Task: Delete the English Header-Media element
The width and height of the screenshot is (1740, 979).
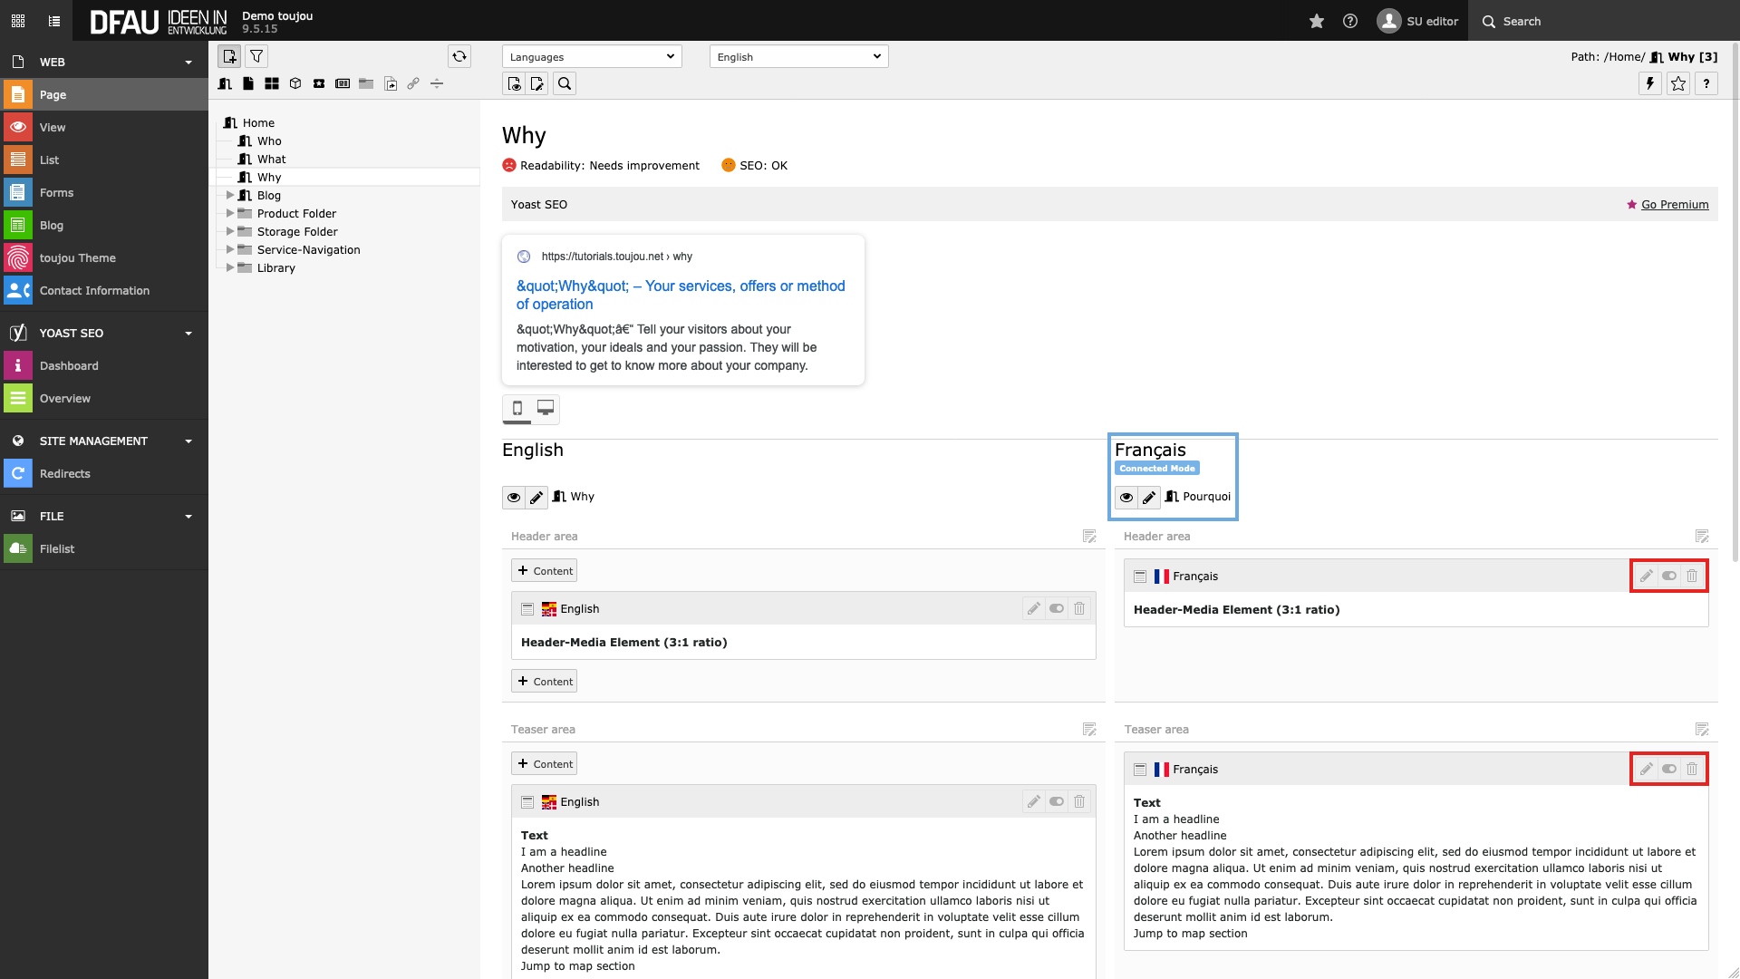Action: point(1079,608)
